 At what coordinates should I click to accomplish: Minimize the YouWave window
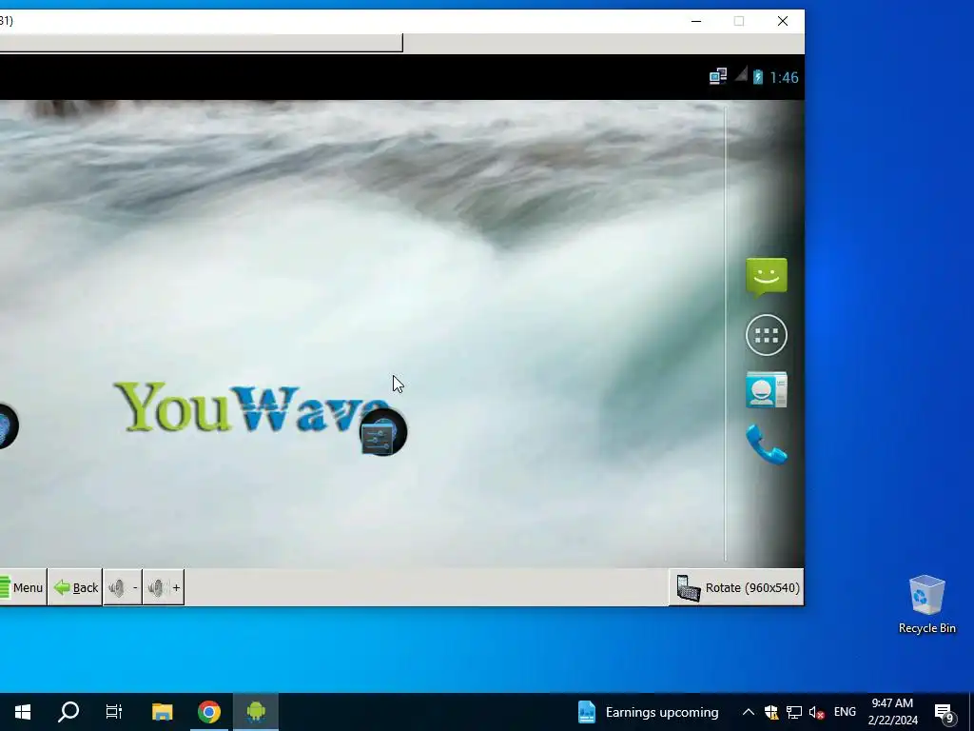[696, 21]
